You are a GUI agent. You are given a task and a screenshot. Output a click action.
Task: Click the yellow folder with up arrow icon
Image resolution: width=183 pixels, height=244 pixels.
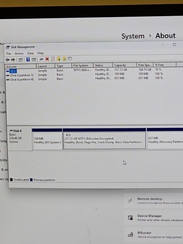click(59, 59)
